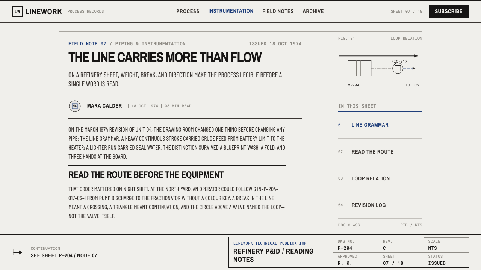Viewport: 481px width, 270px height.
Task: Click the PIC-017 instrument circle in diagram
Action: (x=398, y=68)
